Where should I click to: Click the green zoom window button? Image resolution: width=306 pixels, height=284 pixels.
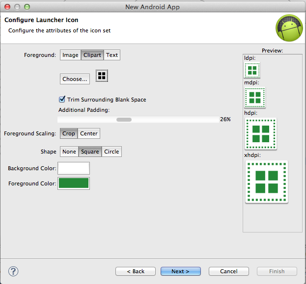(x=27, y=7)
